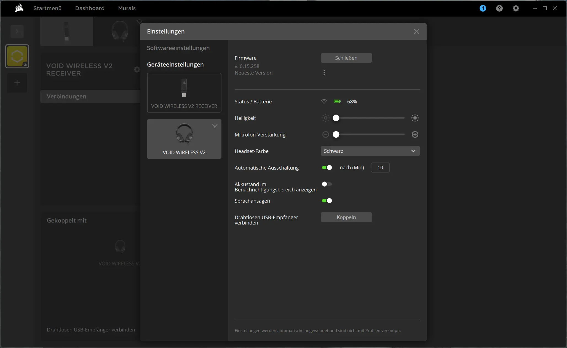Turn off the Sprachansagen toggle
Screen dimensions: 567x348
(327, 201)
